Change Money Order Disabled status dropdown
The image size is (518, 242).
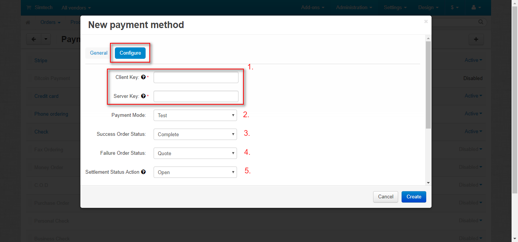[x=471, y=167]
